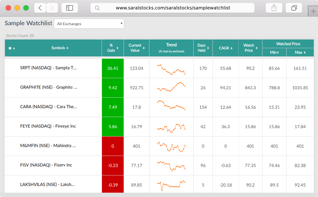Sort by the star favorites column

coord(12,48)
